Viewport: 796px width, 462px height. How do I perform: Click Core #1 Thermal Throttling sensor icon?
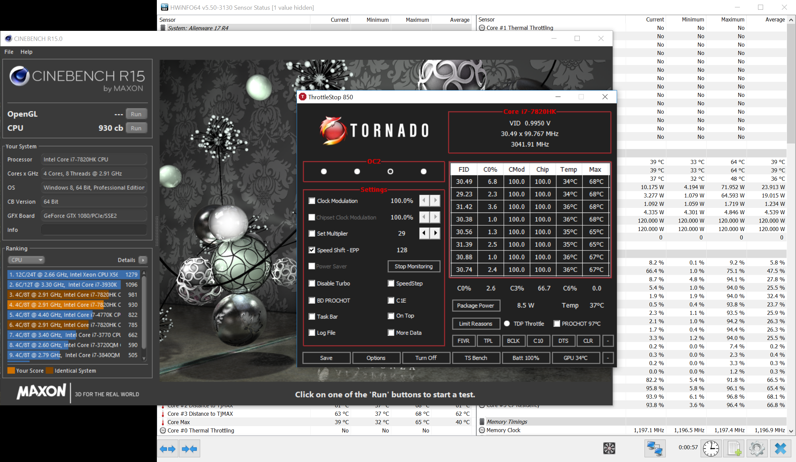[482, 28]
